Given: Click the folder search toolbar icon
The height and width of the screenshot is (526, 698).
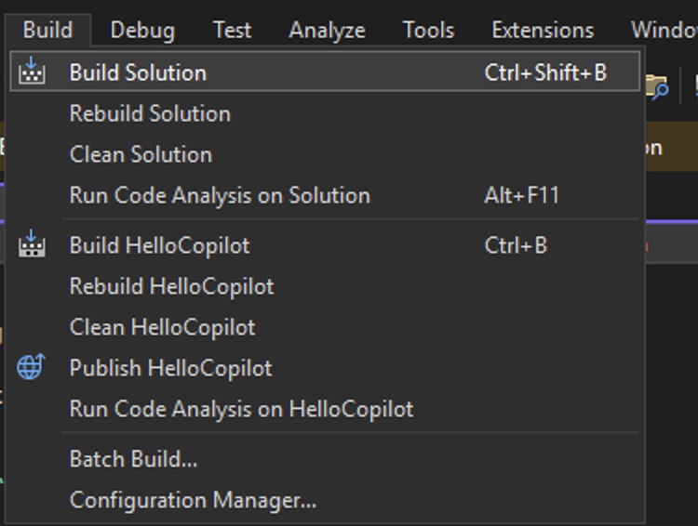Looking at the screenshot, I should point(657,86).
